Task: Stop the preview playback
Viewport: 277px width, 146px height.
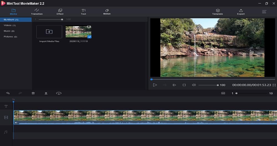Action: (184, 85)
